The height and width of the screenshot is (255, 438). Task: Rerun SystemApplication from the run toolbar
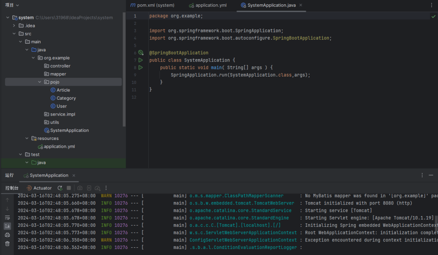tap(60, 188)
